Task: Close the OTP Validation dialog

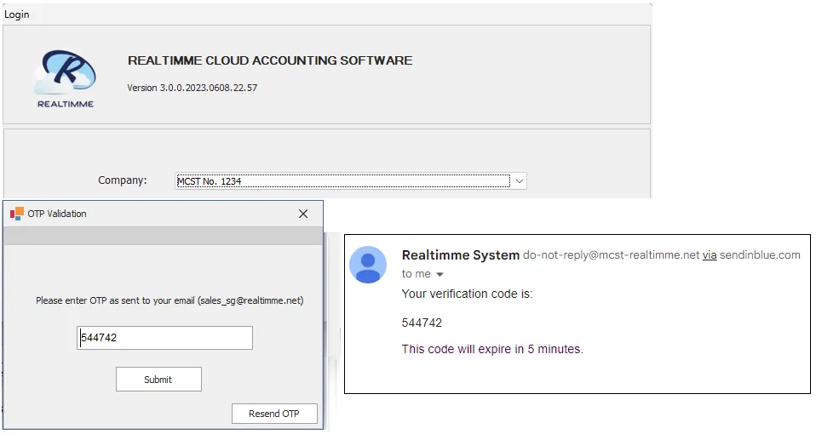Action: click(303, 214)
